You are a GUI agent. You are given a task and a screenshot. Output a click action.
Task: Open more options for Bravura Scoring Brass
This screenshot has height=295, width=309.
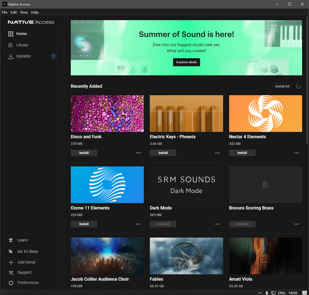pyautogui.click(x=296, y=224)
